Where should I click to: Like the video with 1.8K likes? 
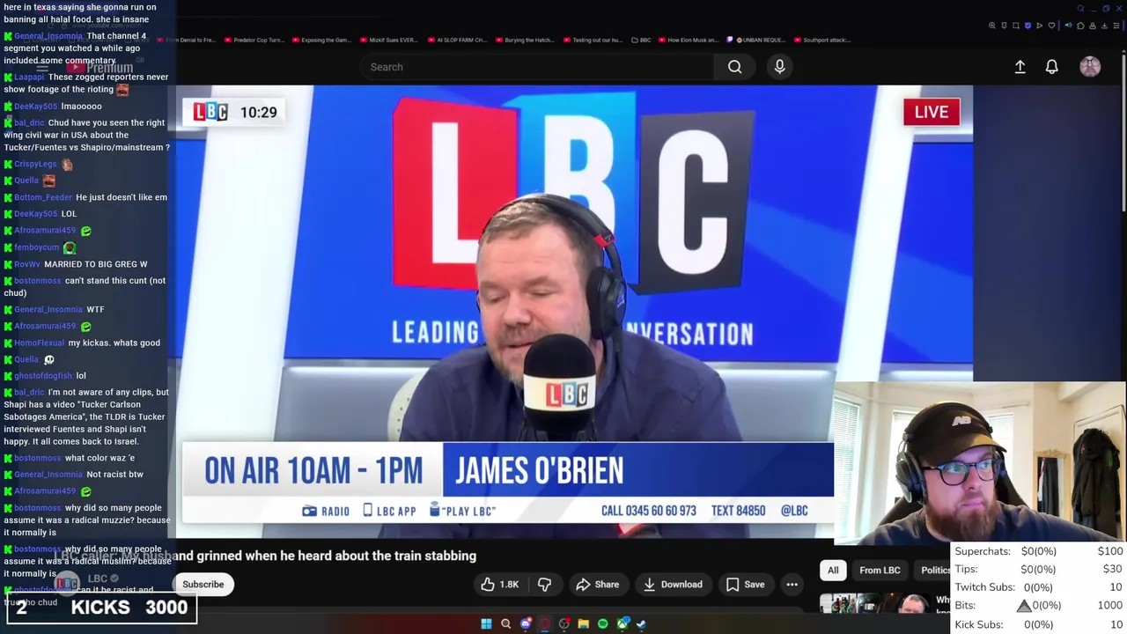pos(499,584)
